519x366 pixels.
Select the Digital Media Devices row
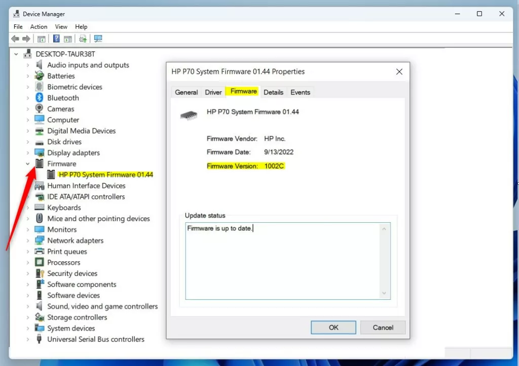point(82,131)
